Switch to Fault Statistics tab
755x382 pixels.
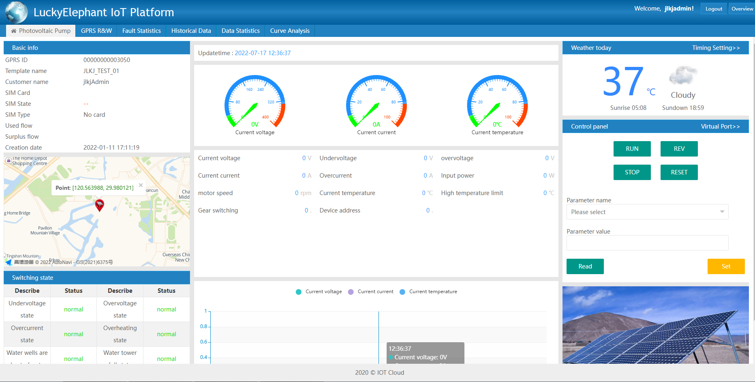pos(141,31)
